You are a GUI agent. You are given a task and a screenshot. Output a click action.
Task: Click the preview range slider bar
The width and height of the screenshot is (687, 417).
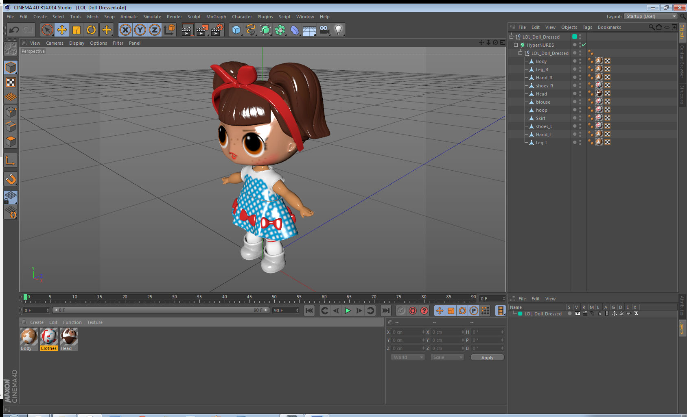[161, 310]
